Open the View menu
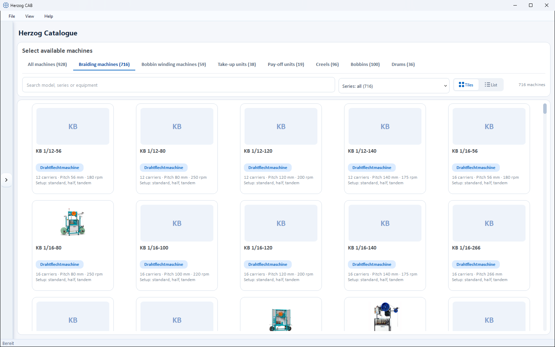The width and height of the screenshot is (555, 347). [29, 16]
